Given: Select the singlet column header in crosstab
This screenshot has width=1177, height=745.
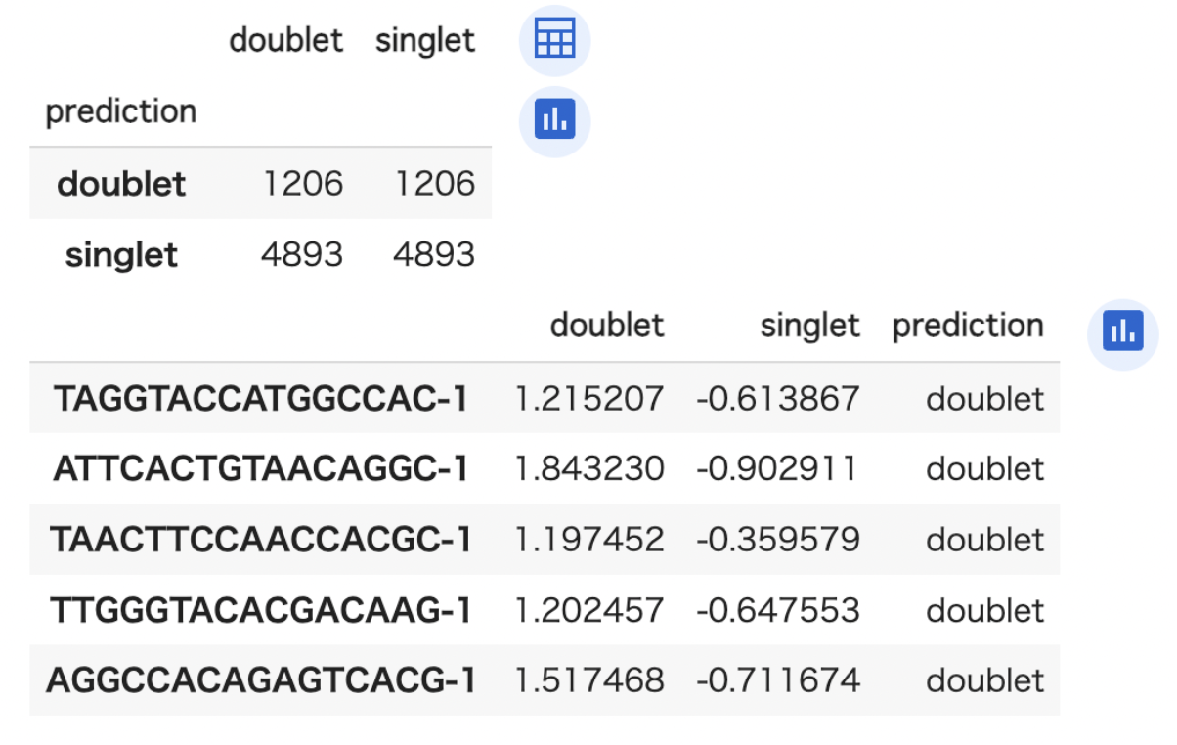Looking at the screenshot, I should click(x=425, y=40).
